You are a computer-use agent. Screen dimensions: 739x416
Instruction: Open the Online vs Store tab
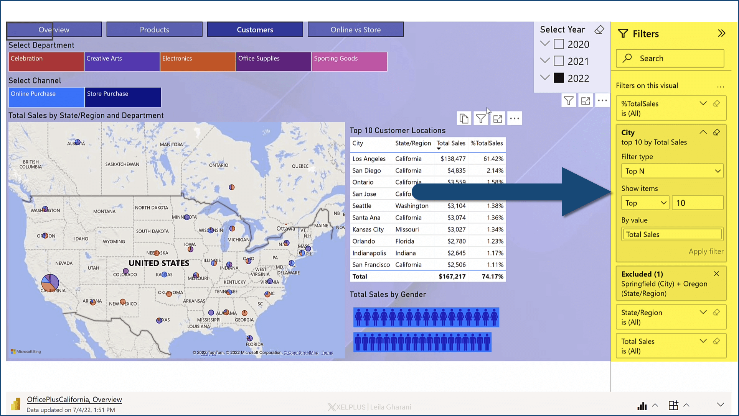tap(355, 29)
